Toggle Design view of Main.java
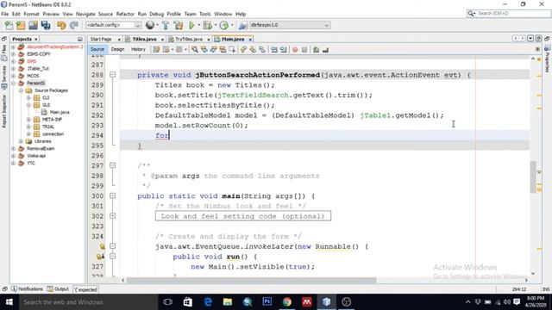Viewport: 552px width, 310px height. [x=117, y=49]
